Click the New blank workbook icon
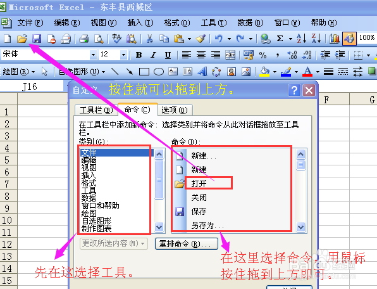 tap(7, 38)
